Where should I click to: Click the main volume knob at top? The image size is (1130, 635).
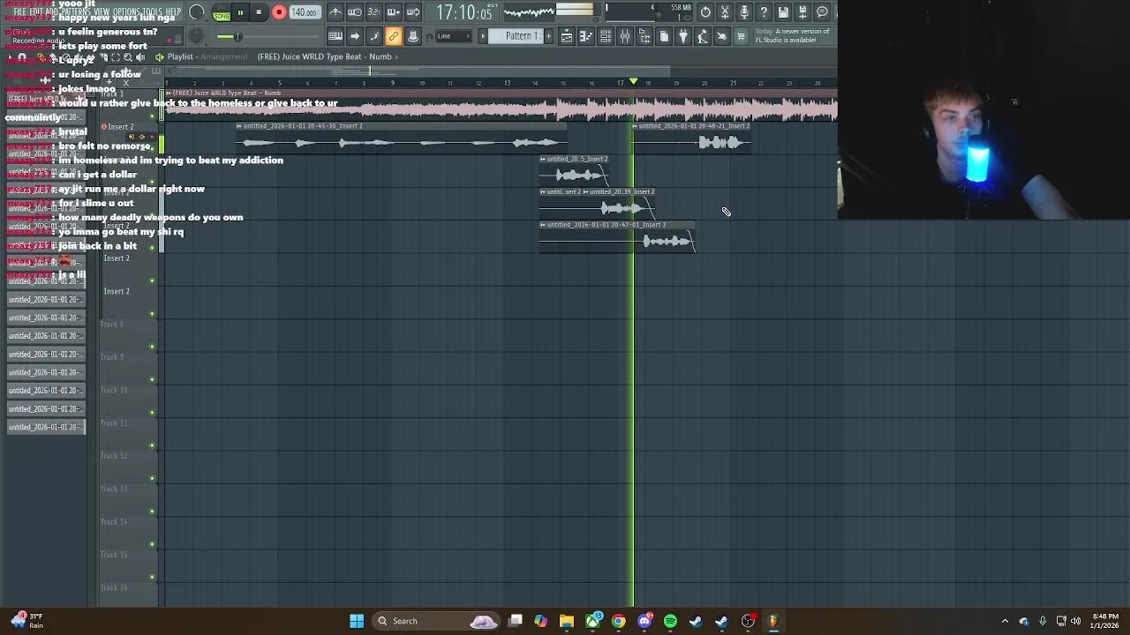tap(197, 12)
